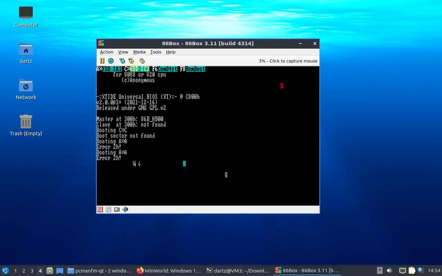
Task: Open the Tools menu
Action: pos(156,52)
